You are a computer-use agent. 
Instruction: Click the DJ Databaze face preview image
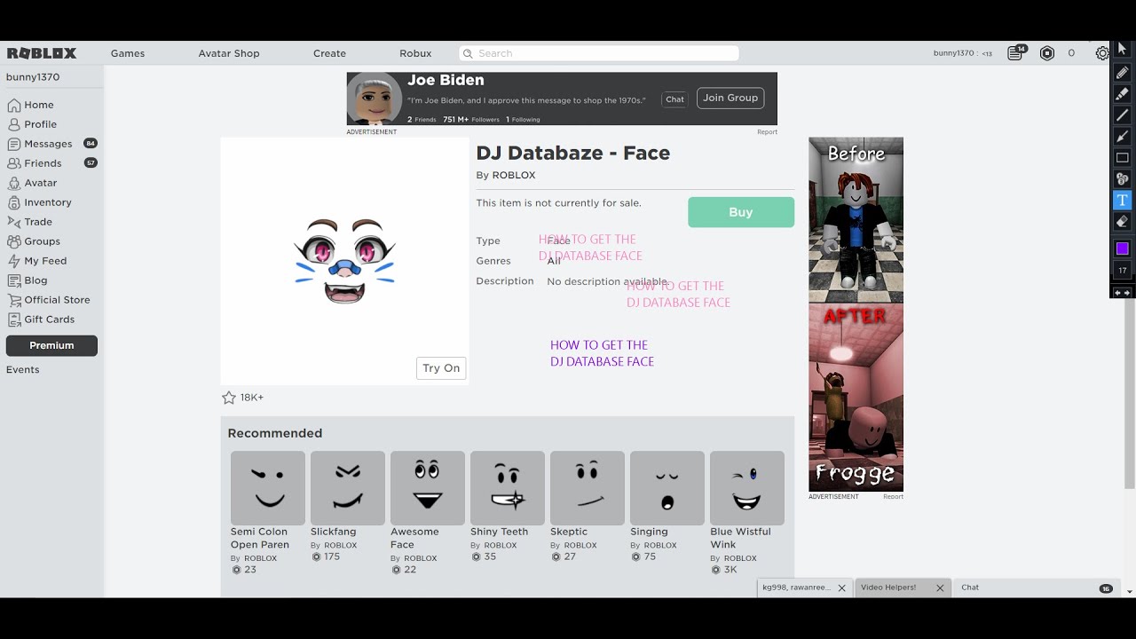point(344,261)
